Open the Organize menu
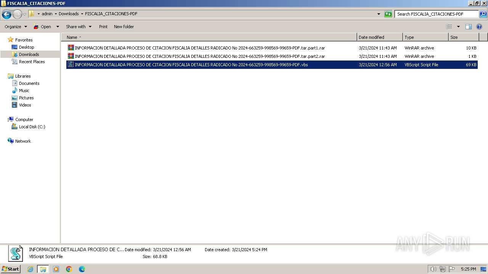The height and width of the screenshot is (274, 488). tap(16, 27)
